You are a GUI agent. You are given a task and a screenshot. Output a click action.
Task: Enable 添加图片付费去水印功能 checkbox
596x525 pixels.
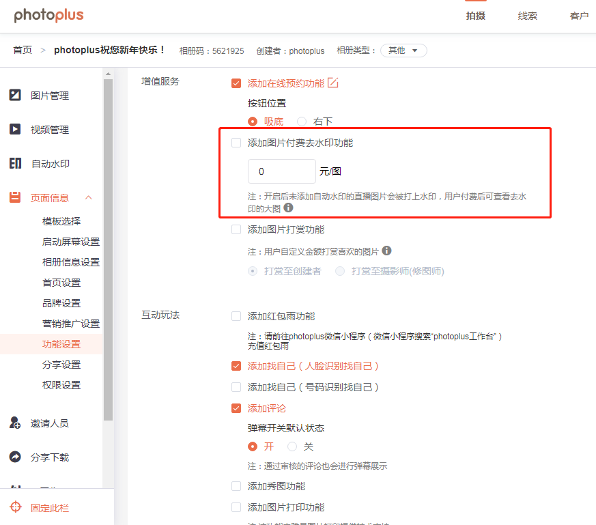[x=236, y=143]
